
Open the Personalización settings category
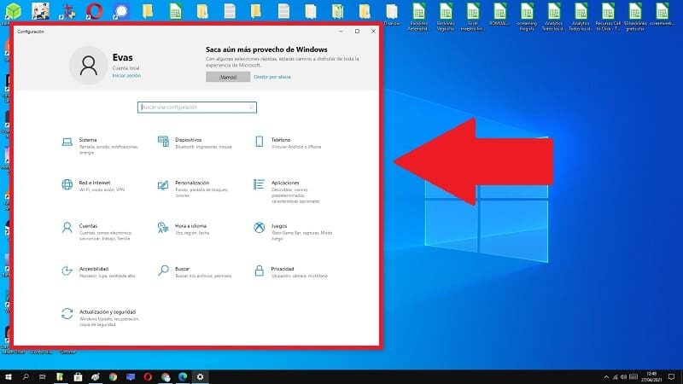pos(193,189)
